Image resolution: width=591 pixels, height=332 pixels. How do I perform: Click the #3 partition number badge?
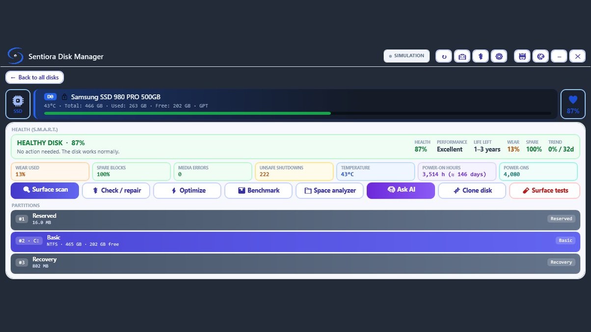click(22, 262)
